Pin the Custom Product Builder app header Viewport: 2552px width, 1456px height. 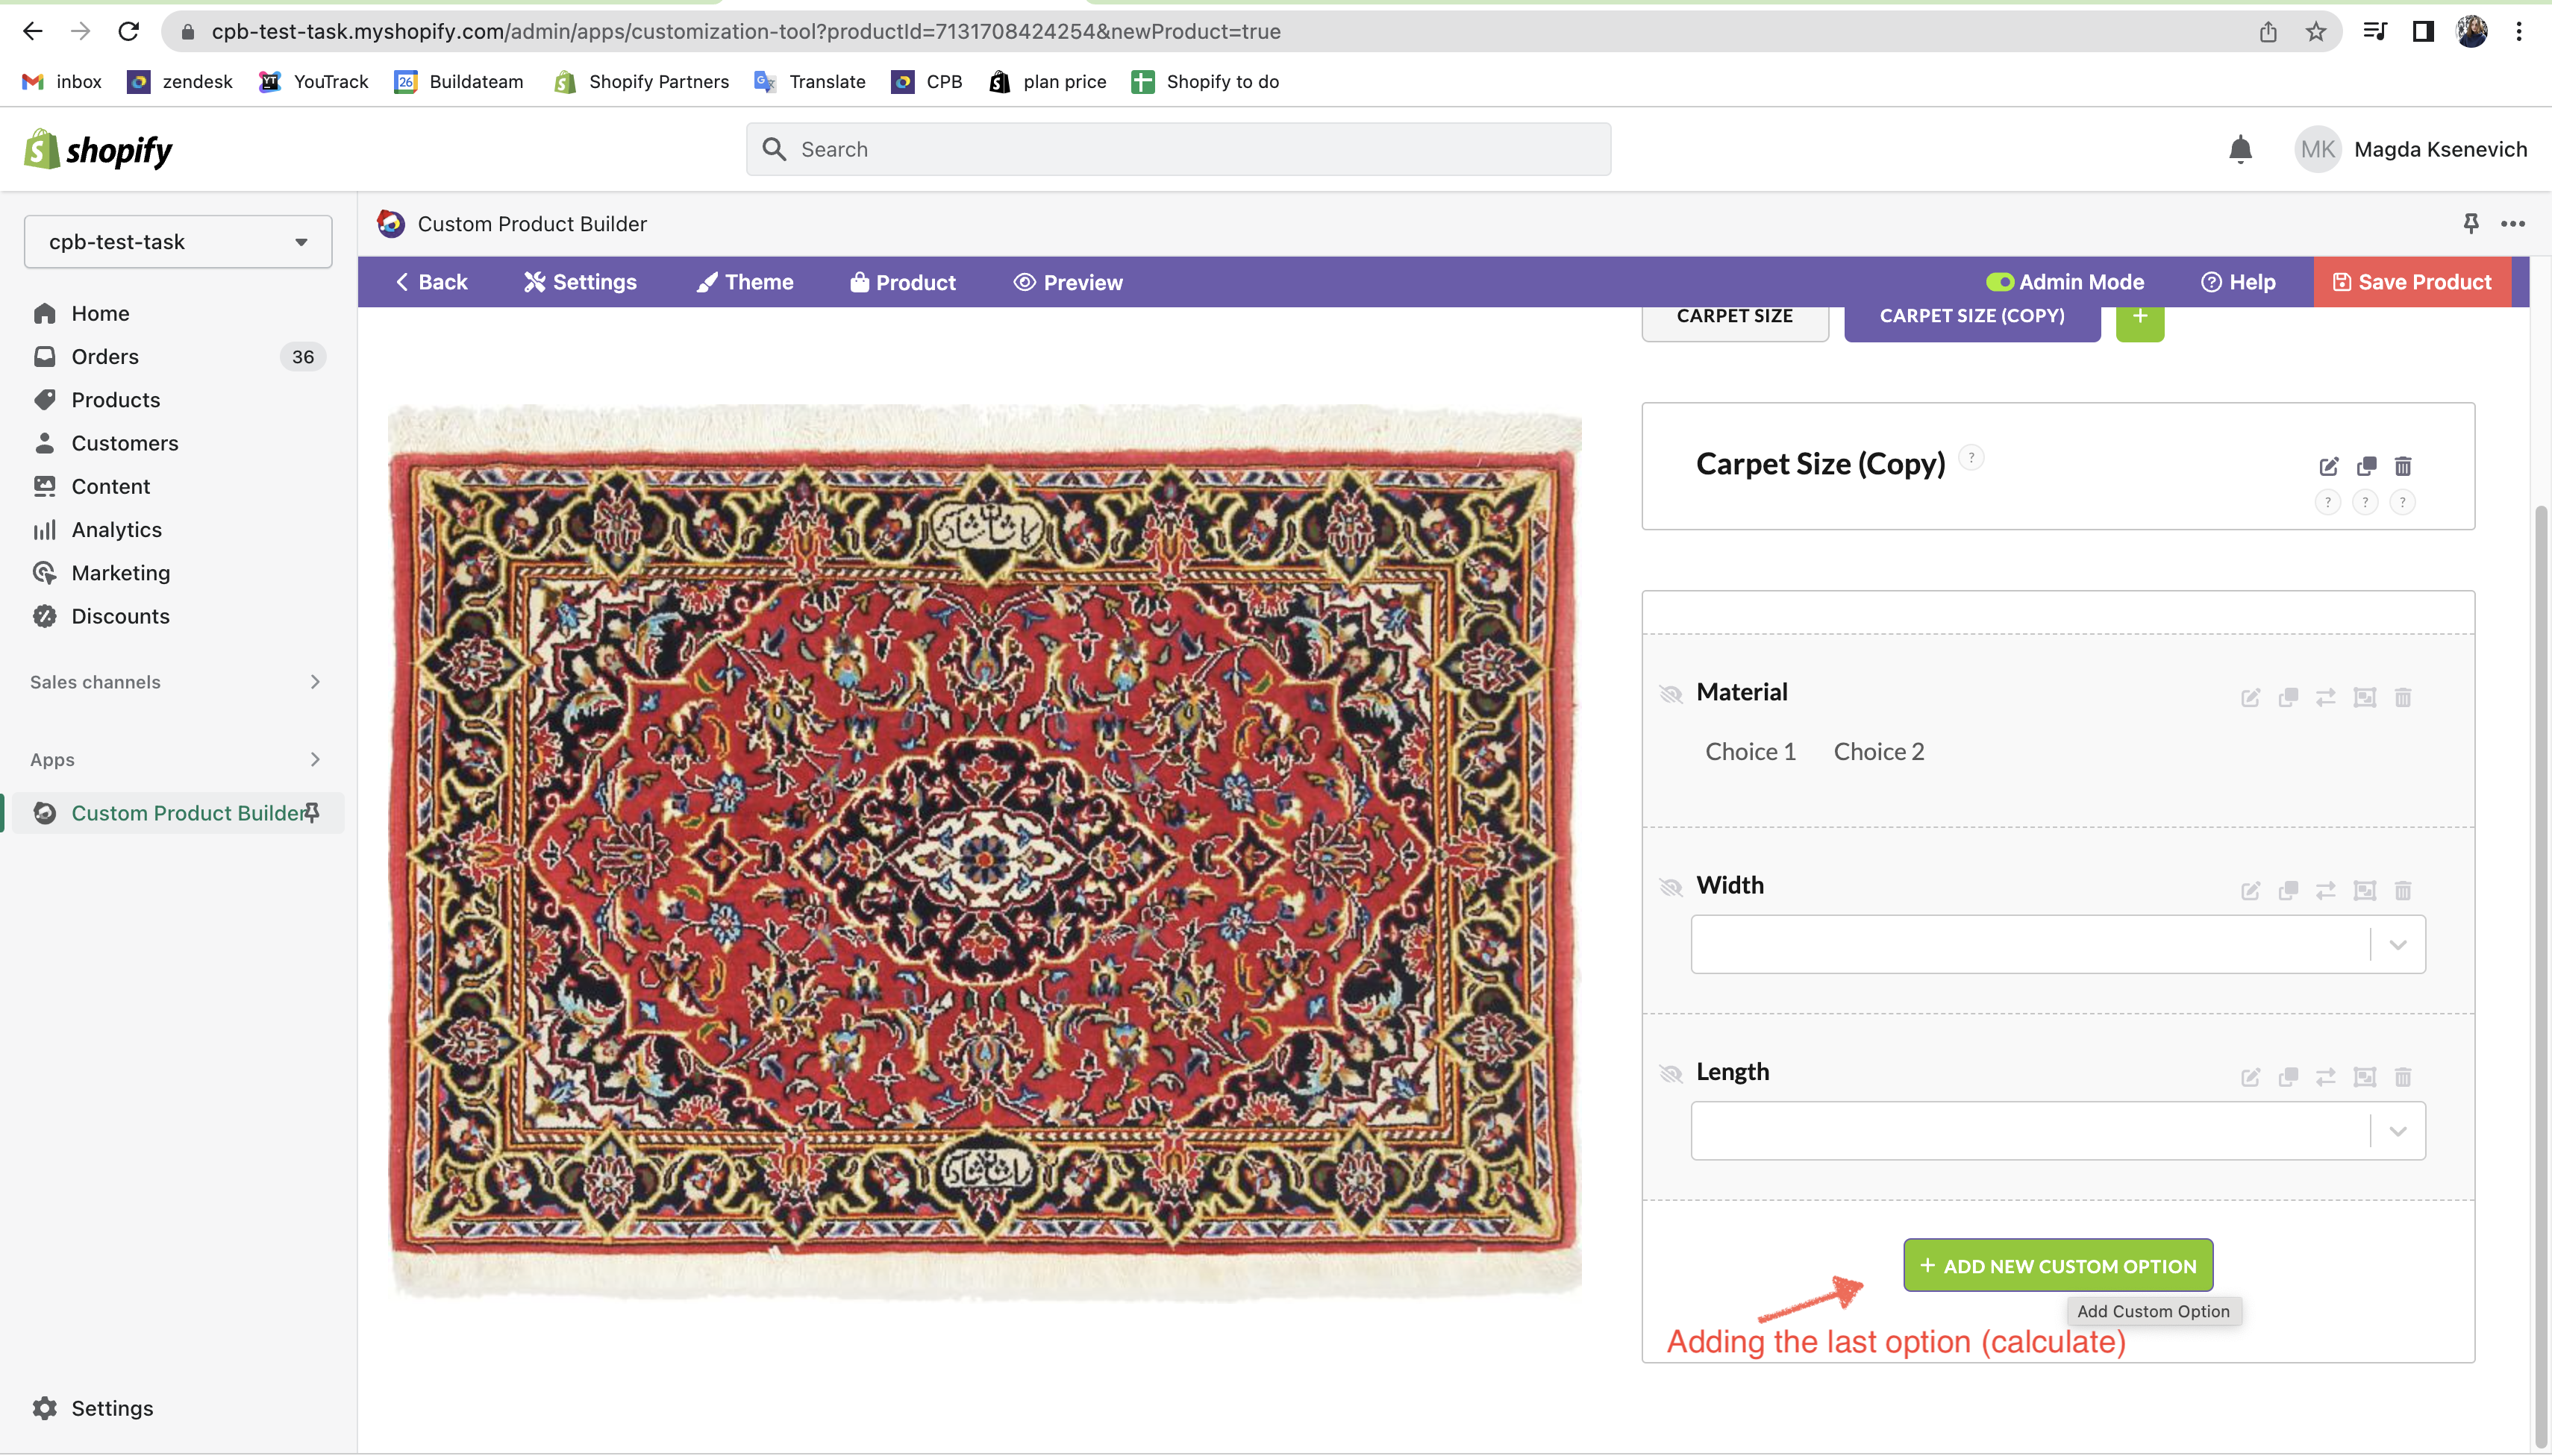2470,223
